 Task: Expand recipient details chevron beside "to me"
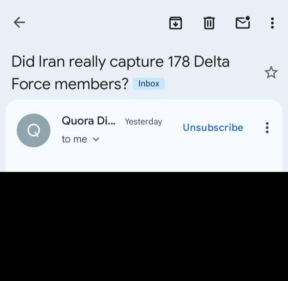pyautogui.click(x=96, y=139)
